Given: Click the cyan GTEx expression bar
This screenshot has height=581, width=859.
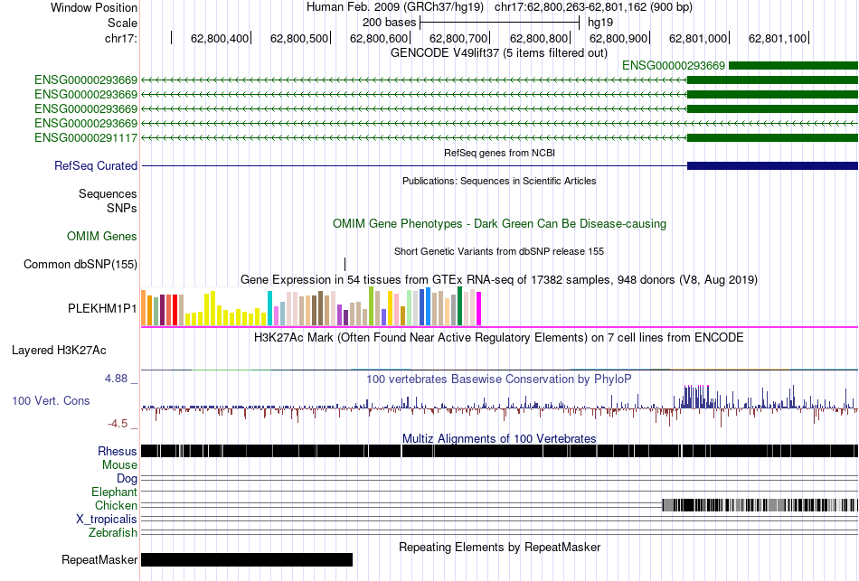Looking at the screenshot, I should tap(269, 308).
